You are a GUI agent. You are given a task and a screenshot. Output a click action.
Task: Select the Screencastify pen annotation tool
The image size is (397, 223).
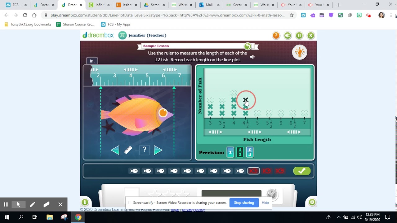(33, 204)
